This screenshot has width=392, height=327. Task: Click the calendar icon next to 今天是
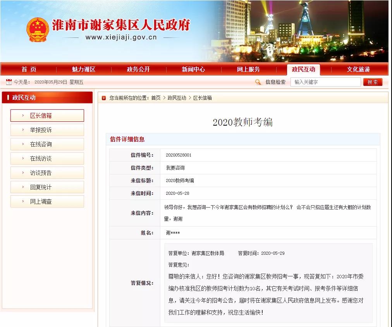9,82
